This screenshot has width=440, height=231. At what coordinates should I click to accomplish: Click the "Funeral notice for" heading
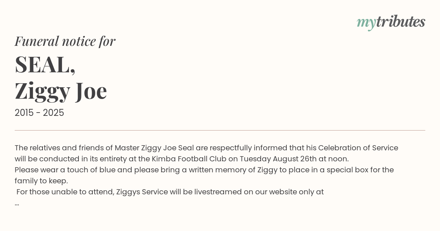point(65,41)
